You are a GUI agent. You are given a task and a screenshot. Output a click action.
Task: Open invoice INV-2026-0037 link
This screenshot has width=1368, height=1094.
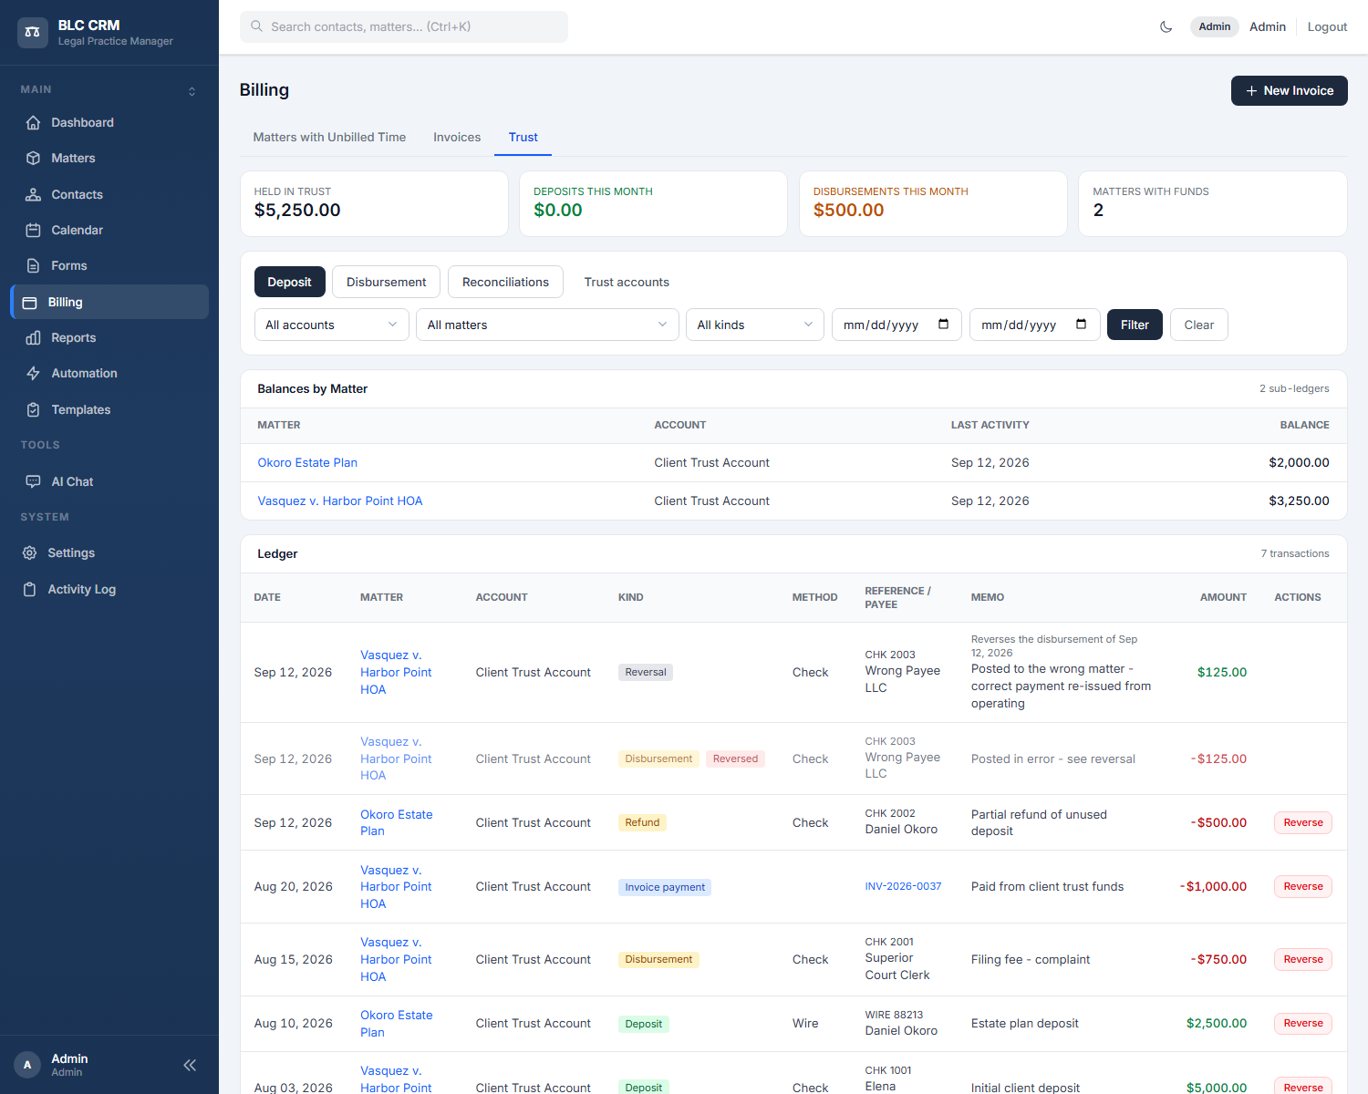coord(903,886)
